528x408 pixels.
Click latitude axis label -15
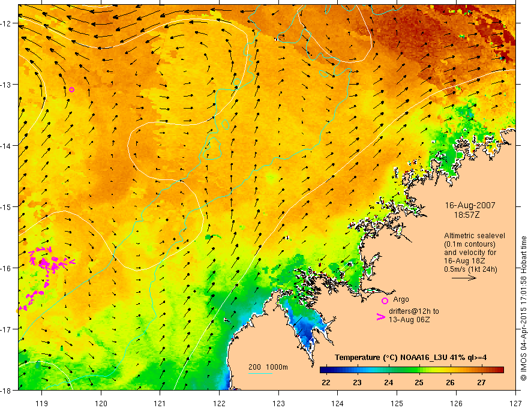tap(7, 206)
